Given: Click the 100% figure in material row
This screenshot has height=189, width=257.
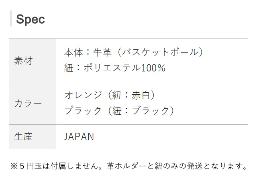Looking at the screenshot, I should point(153,68).
